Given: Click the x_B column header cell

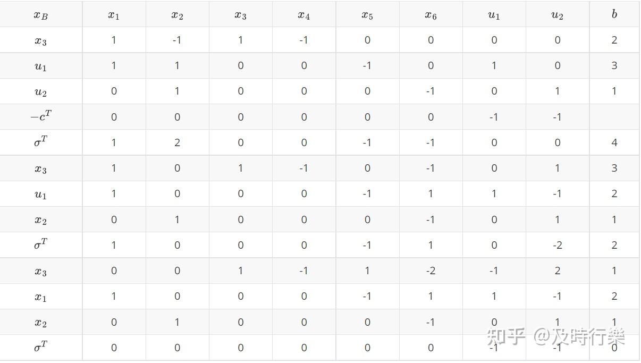Looking at the screenshot, I should pyautogui.click(x=41, y=15).
